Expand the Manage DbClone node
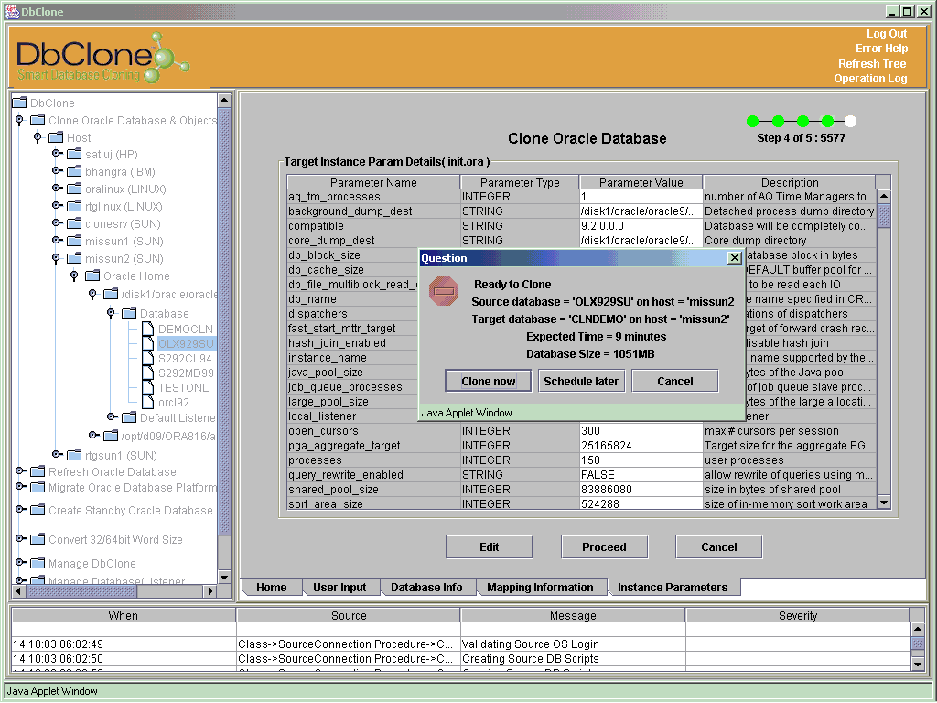This screenshot has width=937, height=703. point(20,563)
